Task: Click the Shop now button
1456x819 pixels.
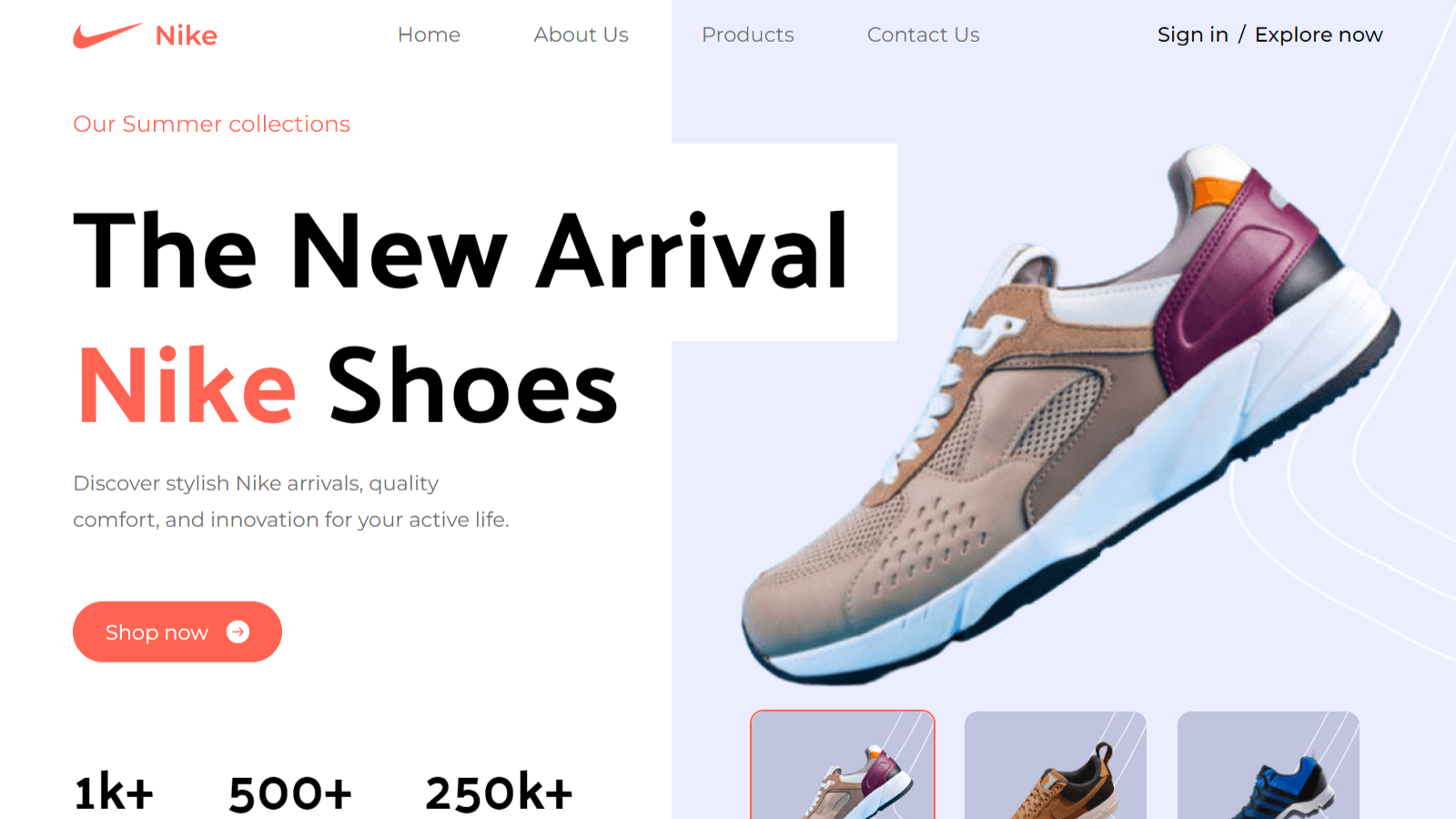Action: click(x=177, y=632)
